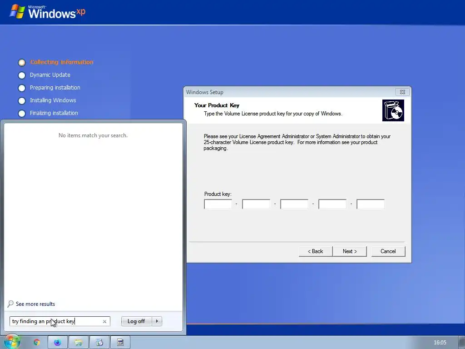Click the Show desktop strip beside the clock
465x349 pixels.
point(462,343)
